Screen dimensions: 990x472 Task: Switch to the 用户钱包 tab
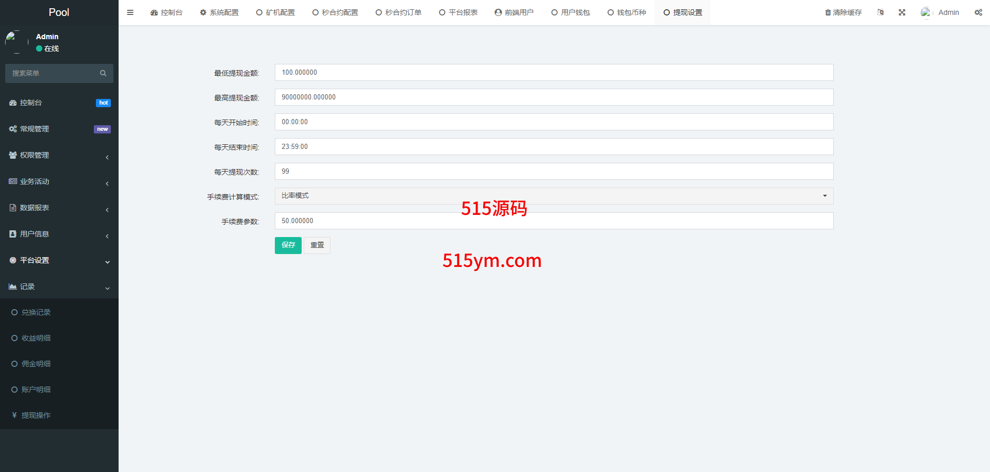coord(570,12)
